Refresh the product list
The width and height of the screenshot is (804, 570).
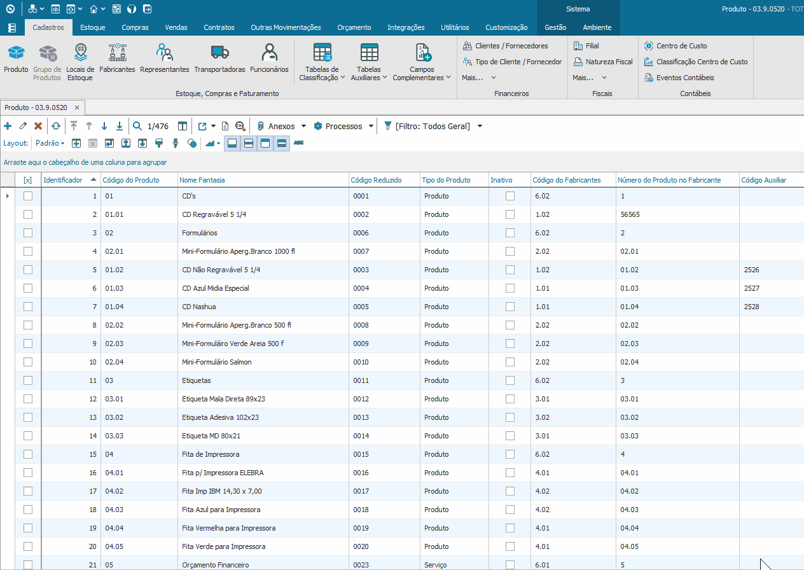[x=56, y=126]
